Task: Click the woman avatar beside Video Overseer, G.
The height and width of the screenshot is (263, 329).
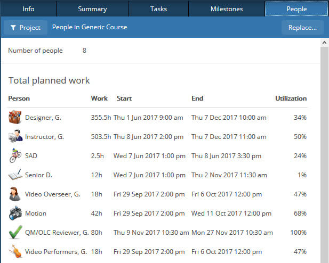Action: click(x=15, y=194)
